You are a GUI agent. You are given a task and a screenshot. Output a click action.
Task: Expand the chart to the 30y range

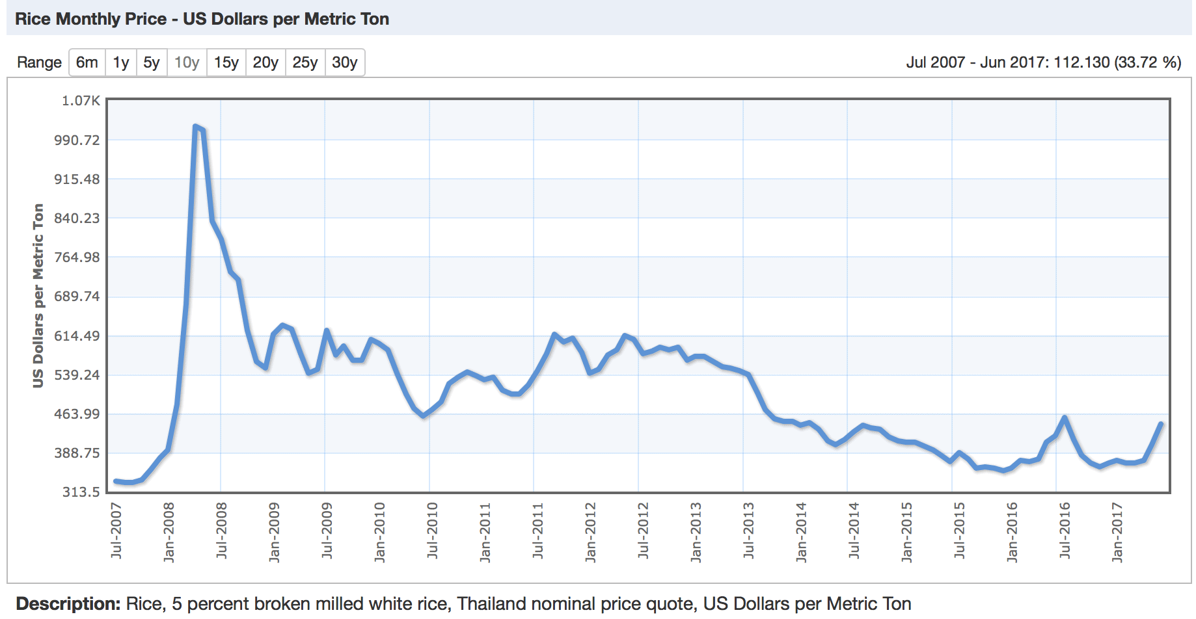344,62
